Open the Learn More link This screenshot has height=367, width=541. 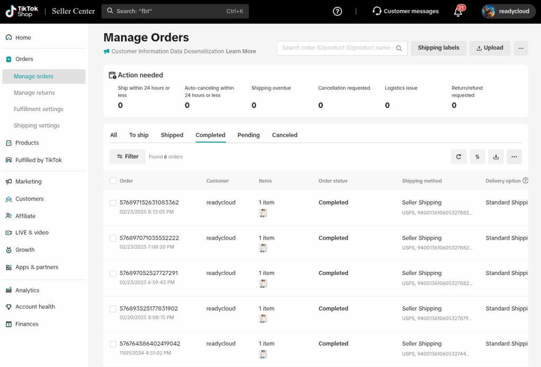click(x=241, y=51)
